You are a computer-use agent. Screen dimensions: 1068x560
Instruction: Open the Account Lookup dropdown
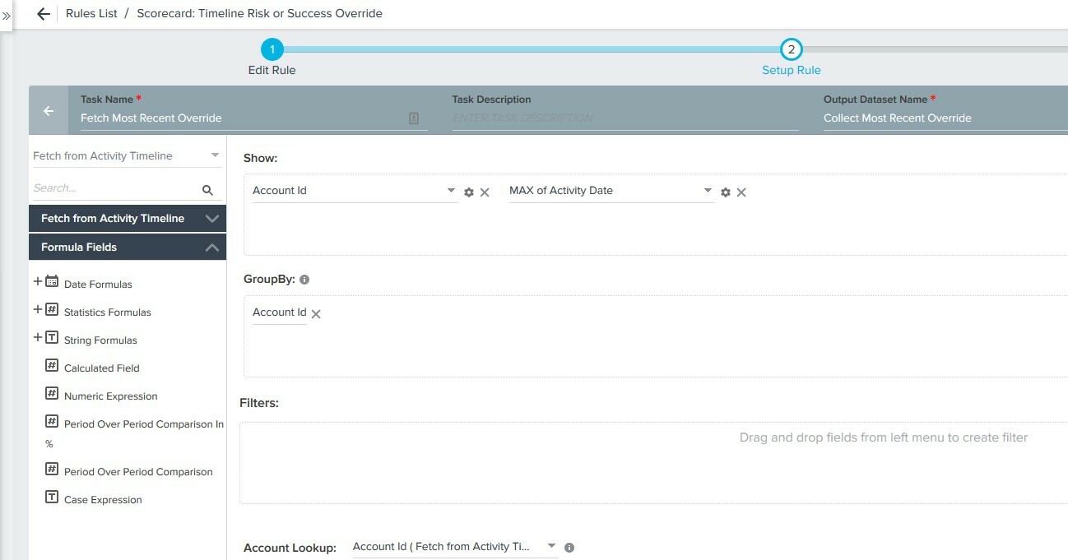pos(455,547)
